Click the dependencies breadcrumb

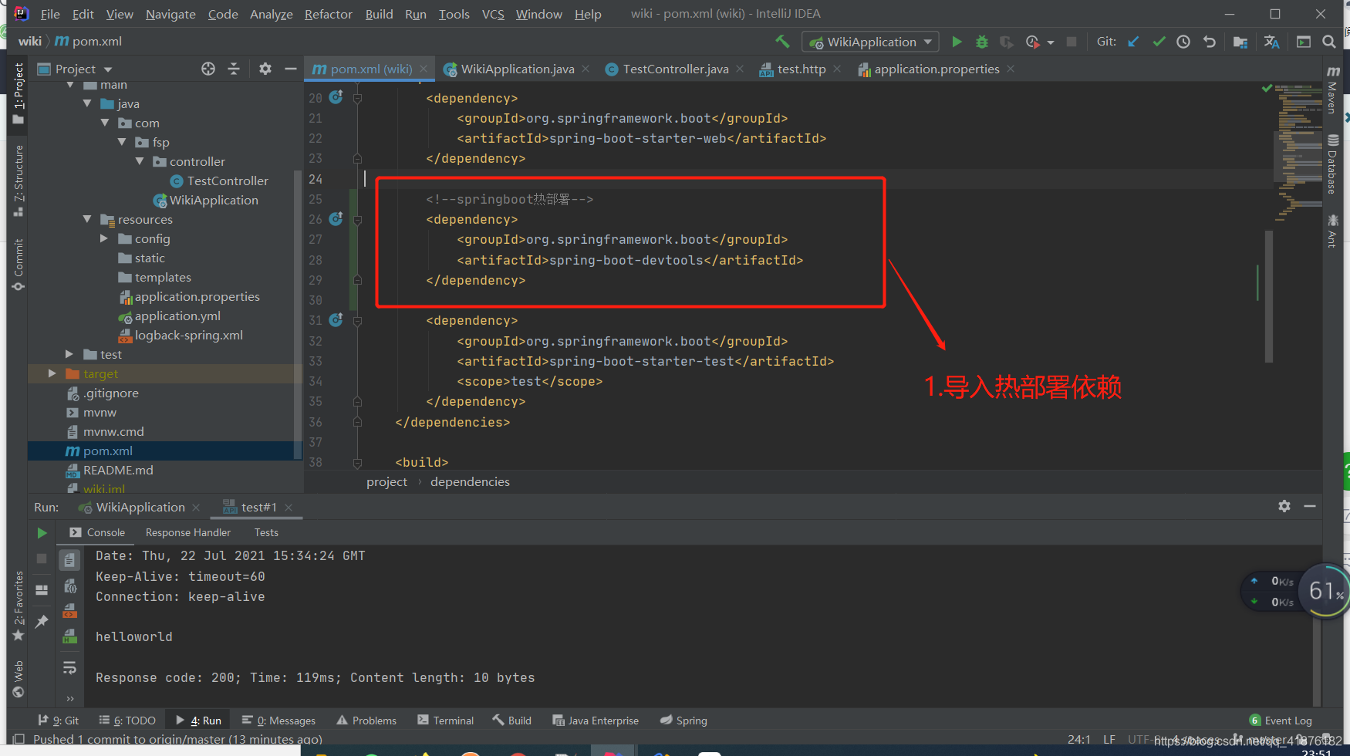470,481
